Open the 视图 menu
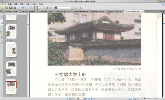165x100 pixels. coord(16,4)
